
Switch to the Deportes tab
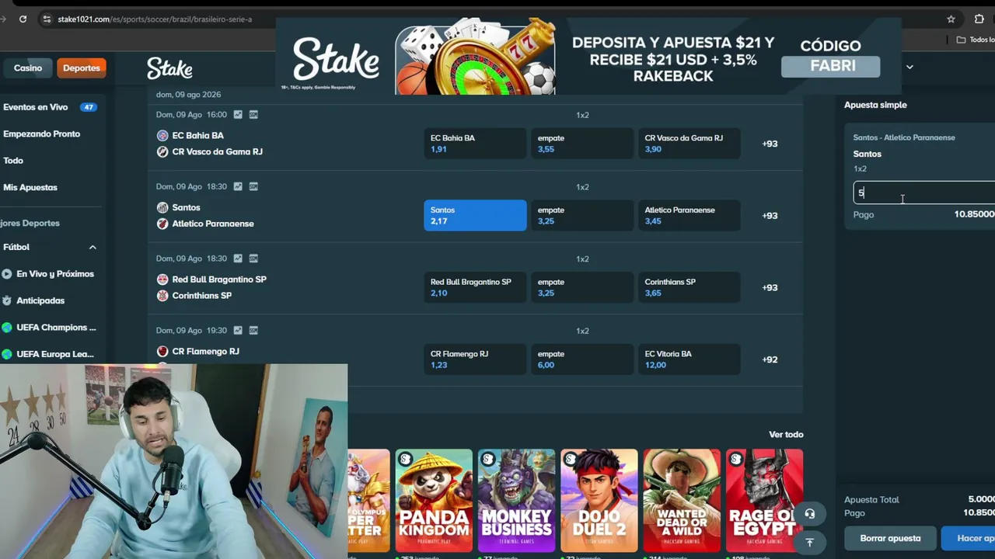(x=82, y=68)
